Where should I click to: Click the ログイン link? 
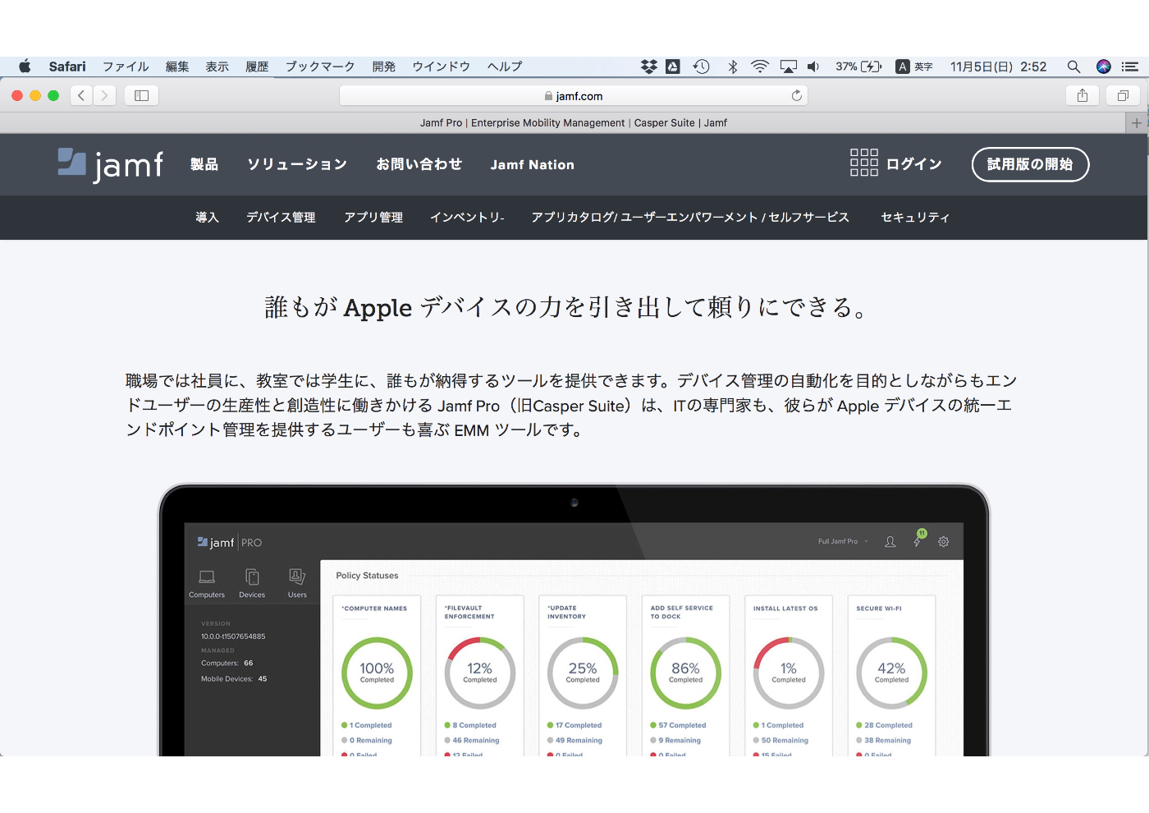coord(914,164)
